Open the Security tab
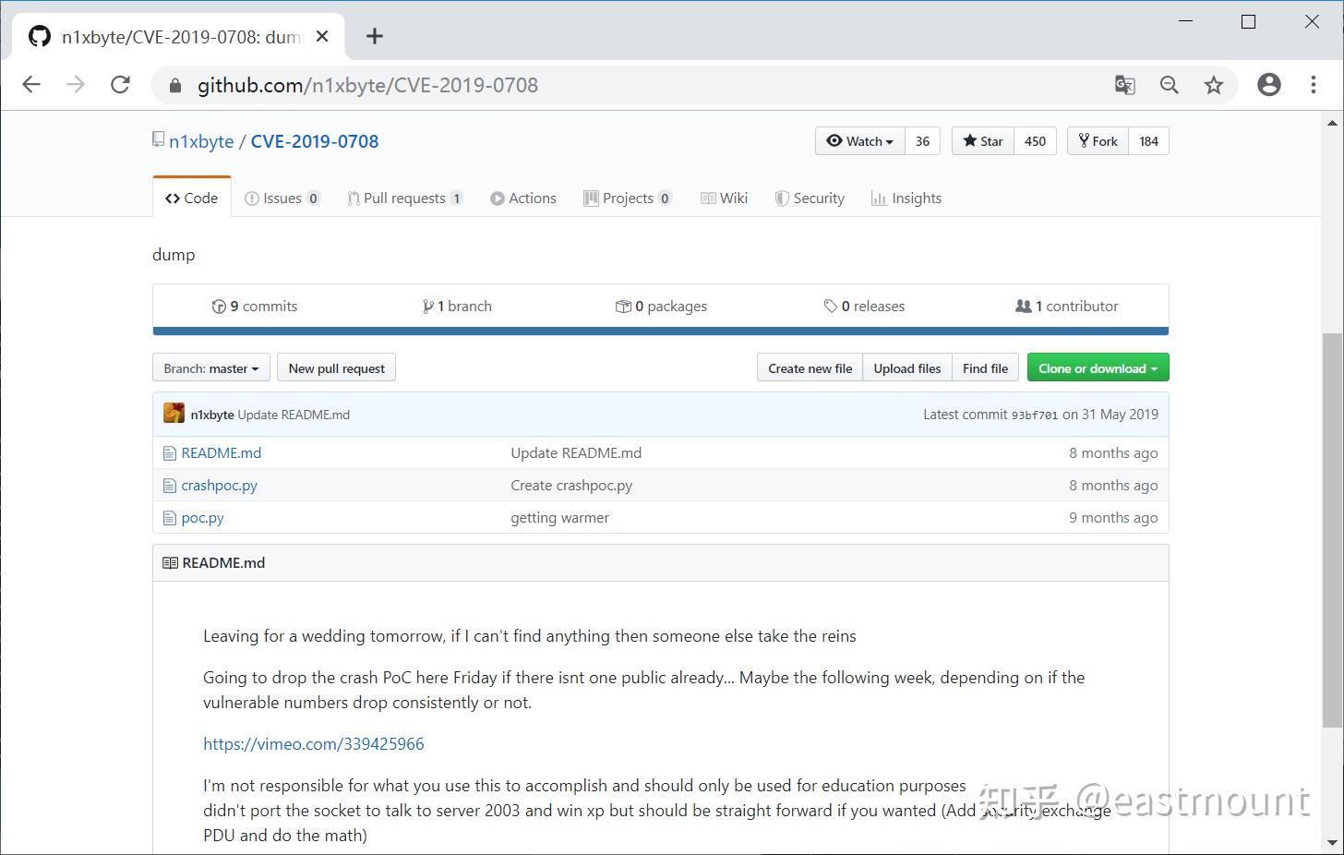This screenshot has height=855, width=1344. pyautogui.click(x=810, y=198)
